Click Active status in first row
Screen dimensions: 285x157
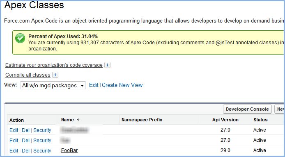(260, 130)
